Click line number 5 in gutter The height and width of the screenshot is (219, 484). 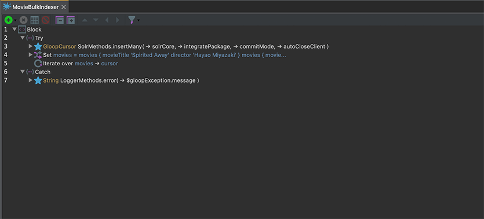tap(6, 64)
